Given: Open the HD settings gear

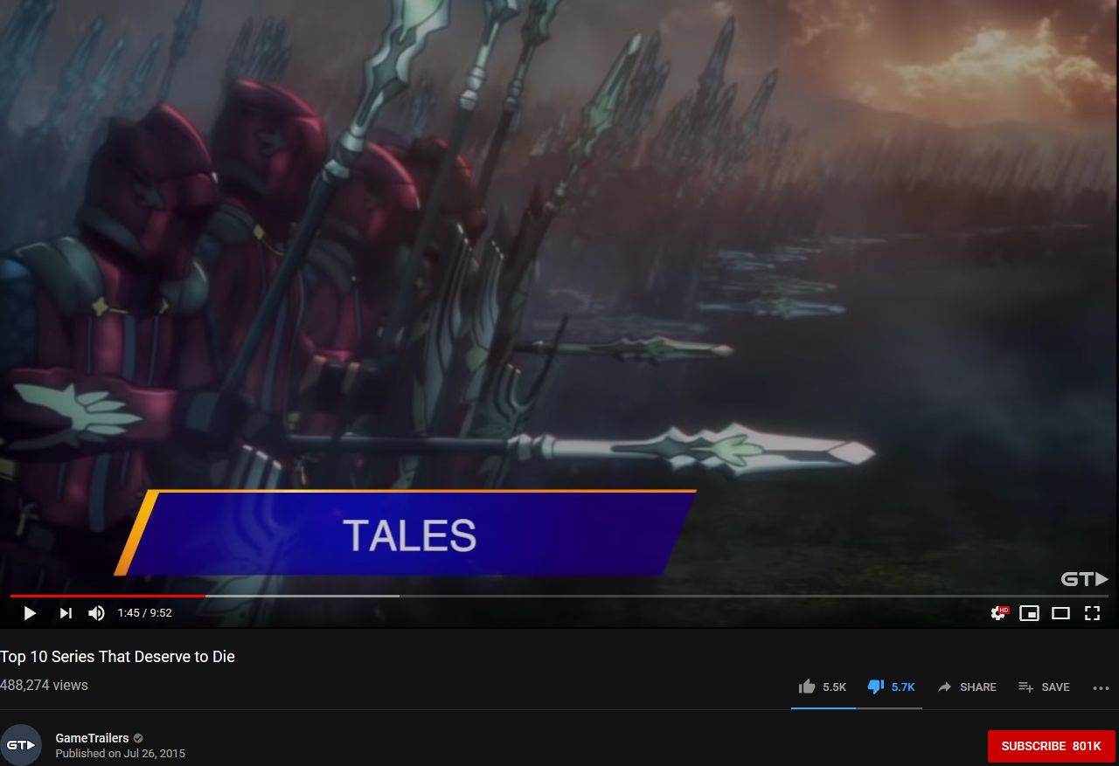Looking at the screenshot, I should coord(998,613).
